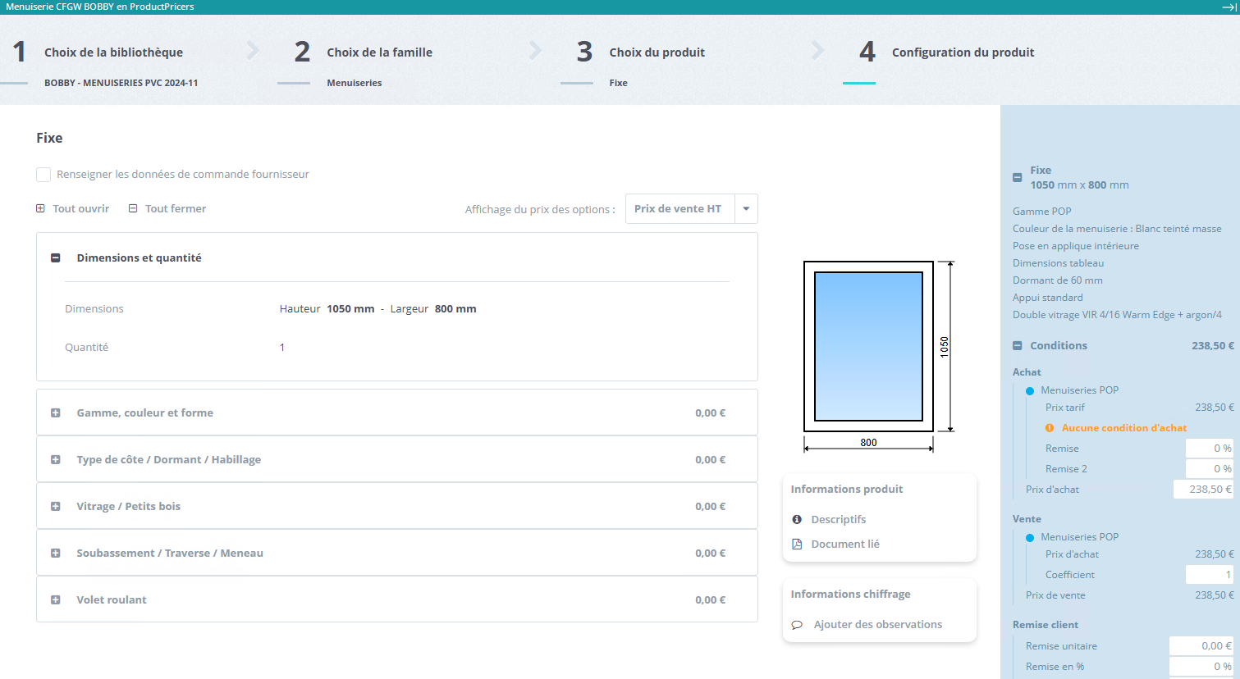Click the Remise unitaire input field

click(x=1201, y=646)
